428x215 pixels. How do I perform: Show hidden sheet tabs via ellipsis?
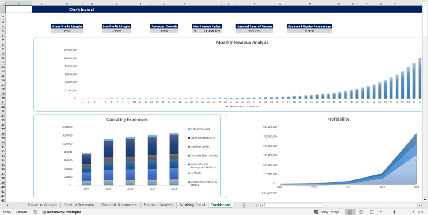(21, 205)
